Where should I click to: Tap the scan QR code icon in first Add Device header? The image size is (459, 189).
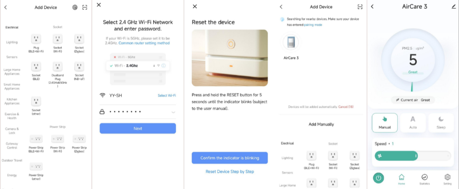click(x=85, y=7)
